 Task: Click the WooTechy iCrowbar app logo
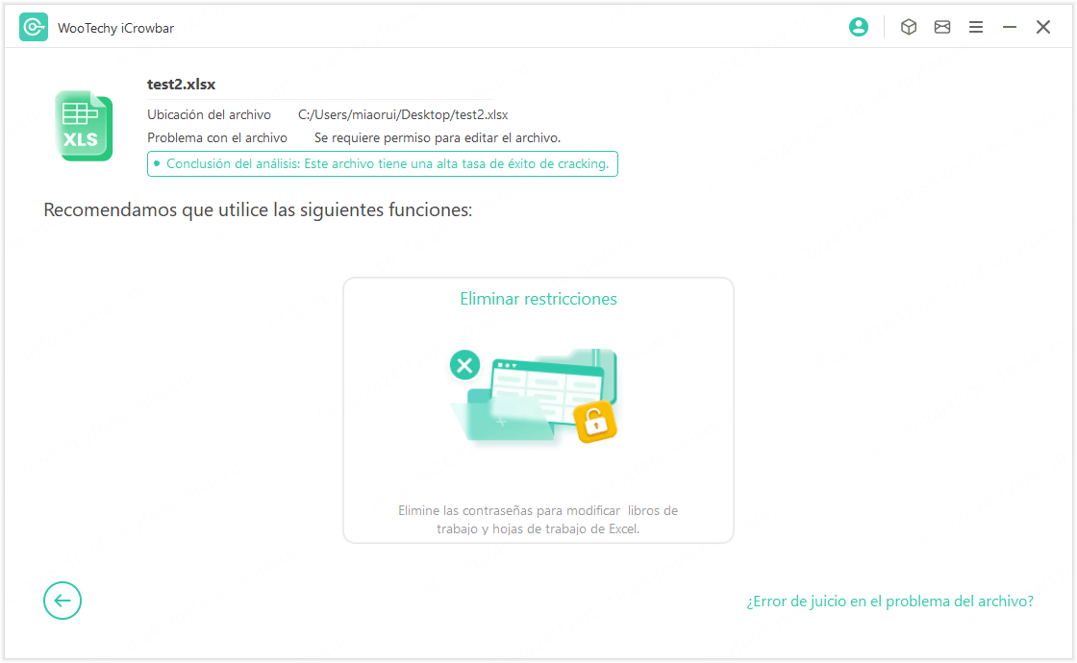tap(34, 28)
